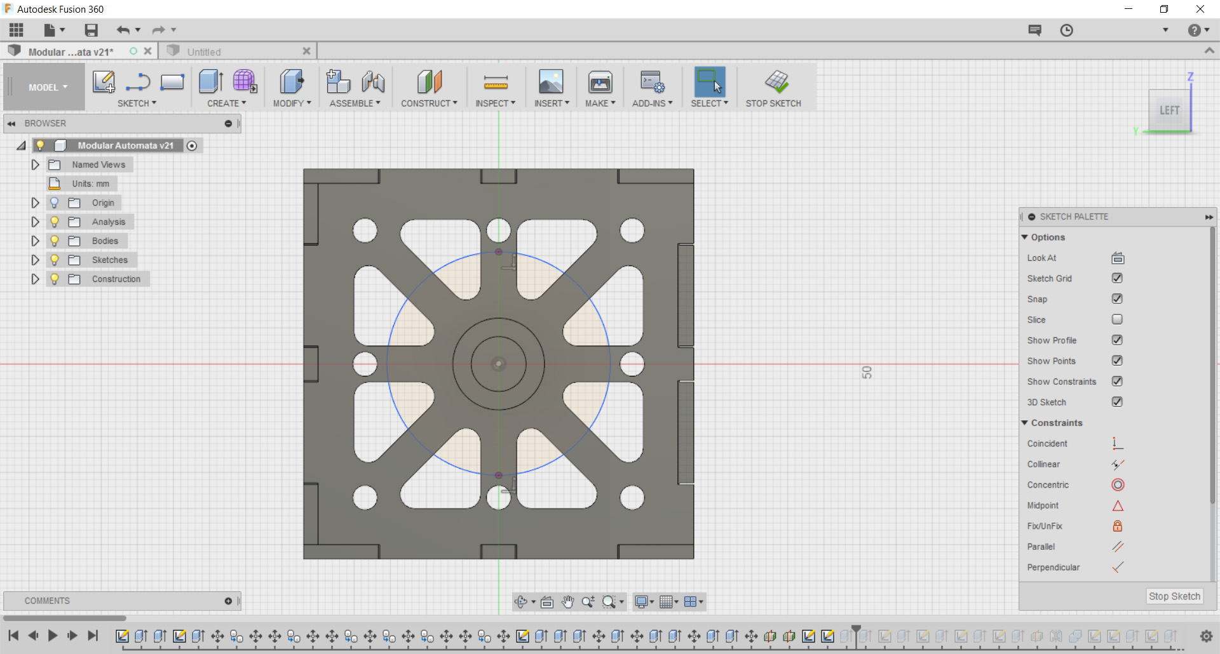Click the Undo arrow icon
Viewport: 1220px width, 654px height.
pos(123,30)
